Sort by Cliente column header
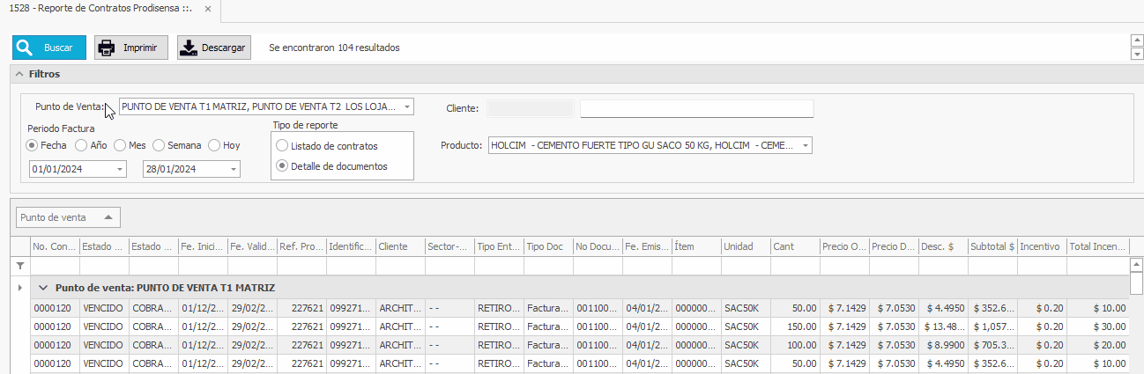Screen dimensions: 1144x374 tap(400, 247)
